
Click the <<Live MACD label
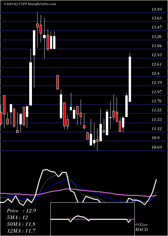pos(141,227)
